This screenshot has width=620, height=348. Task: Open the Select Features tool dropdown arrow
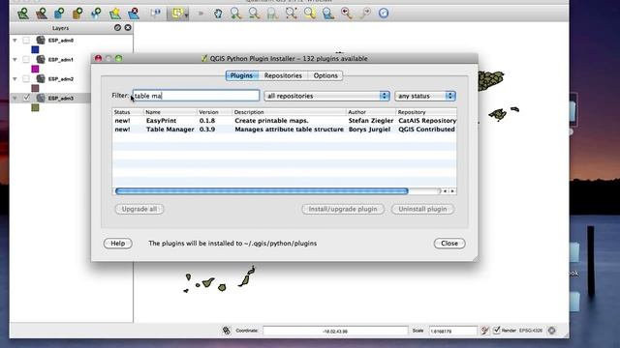186,14
